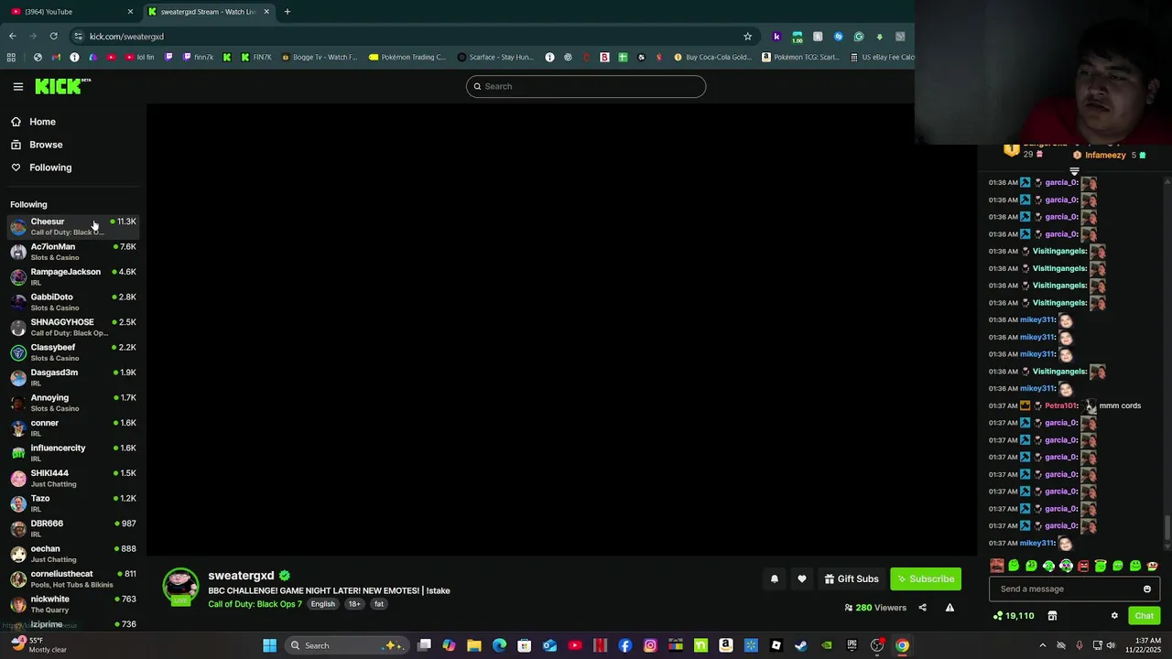The image size is (1172, 659).
Task: Click the English language tag
Action: tap(322, 604)
